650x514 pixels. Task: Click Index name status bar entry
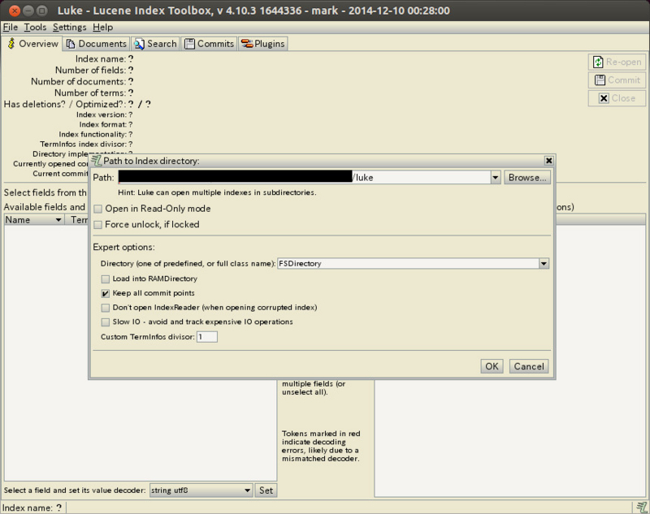(x=32, y=508)
